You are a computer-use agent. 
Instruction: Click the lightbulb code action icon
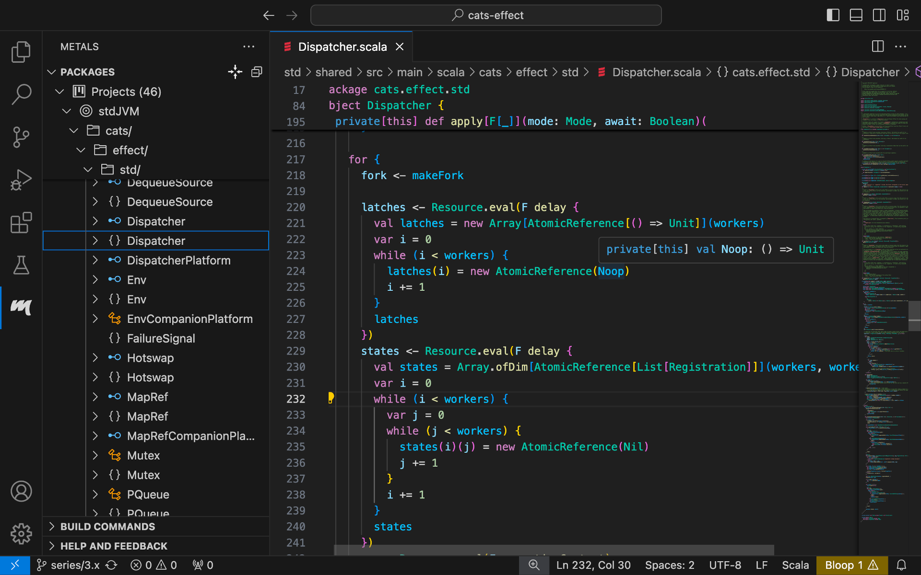coord(331,398)
